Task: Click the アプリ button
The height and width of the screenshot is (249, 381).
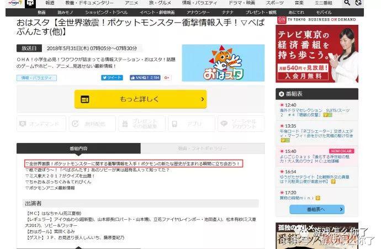Action: (x=192, y=124)
